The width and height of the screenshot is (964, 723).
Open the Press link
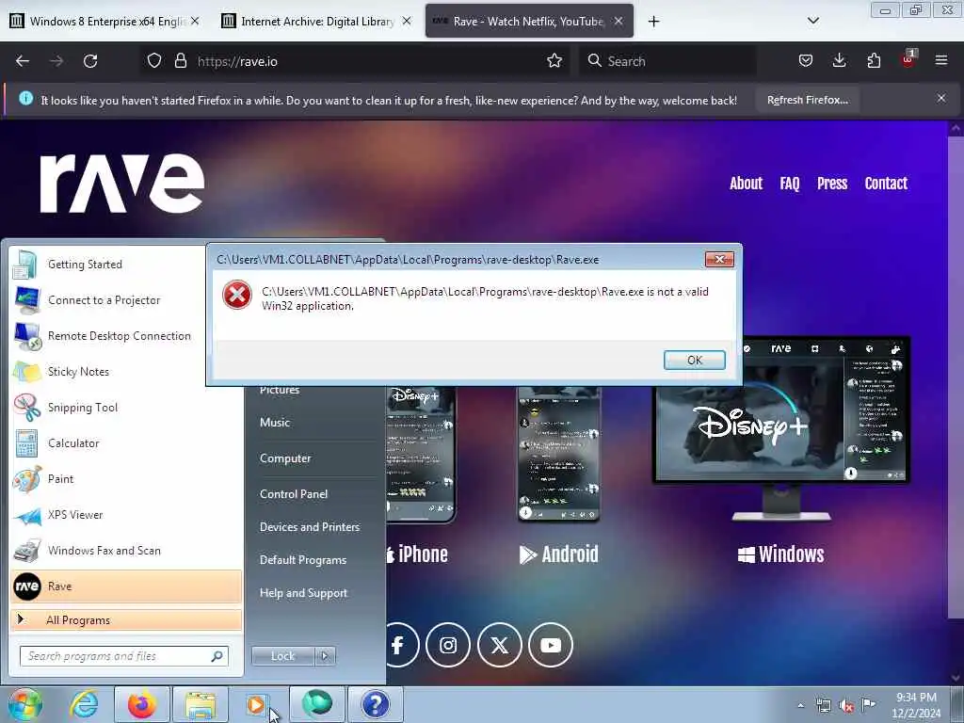(832, 184)
